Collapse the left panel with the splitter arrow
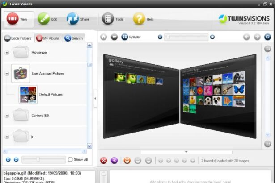The image size is (275, 183). pos(95,98)
